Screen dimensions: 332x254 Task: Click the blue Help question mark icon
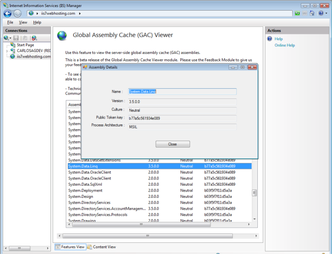click(x=321, y=13)
